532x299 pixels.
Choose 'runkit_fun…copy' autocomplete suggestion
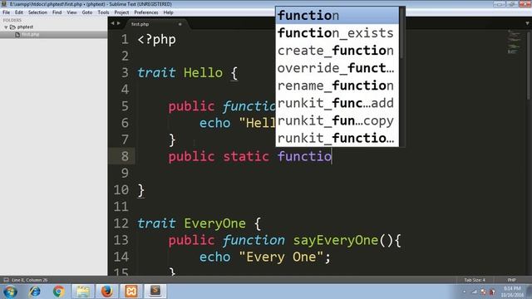click(337, 120)
